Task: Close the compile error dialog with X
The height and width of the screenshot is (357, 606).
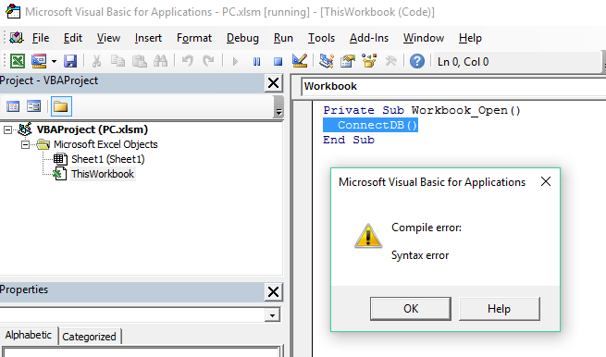Action: [546, 181]
